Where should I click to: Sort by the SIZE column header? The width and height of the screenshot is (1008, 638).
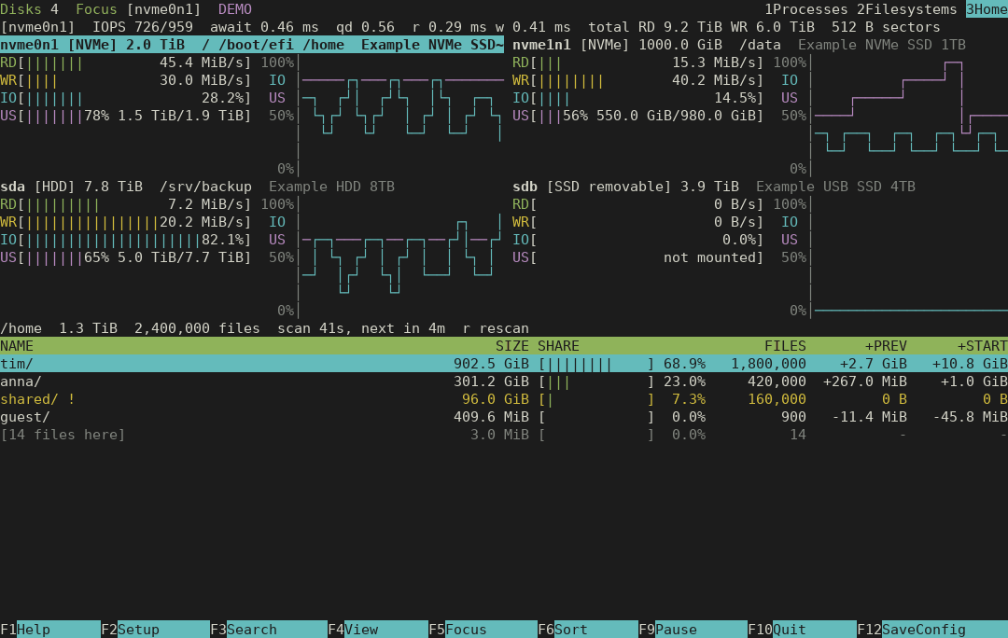click(x=512, y=346)
